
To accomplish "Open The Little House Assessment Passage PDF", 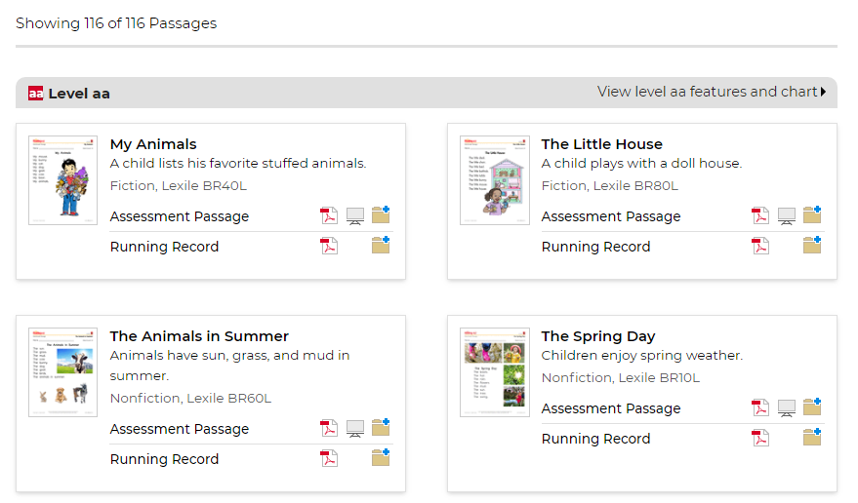I will [760, 216].
